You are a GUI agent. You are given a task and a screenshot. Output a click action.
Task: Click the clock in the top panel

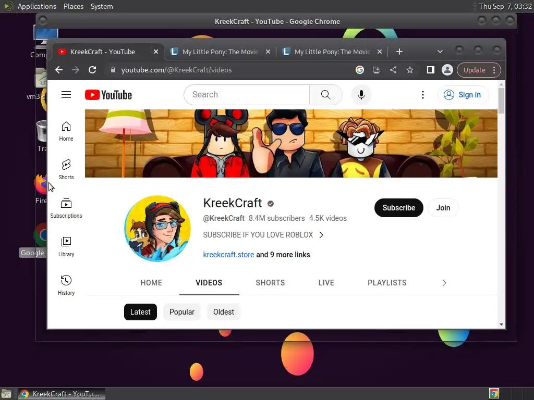(x=505, y=6)
